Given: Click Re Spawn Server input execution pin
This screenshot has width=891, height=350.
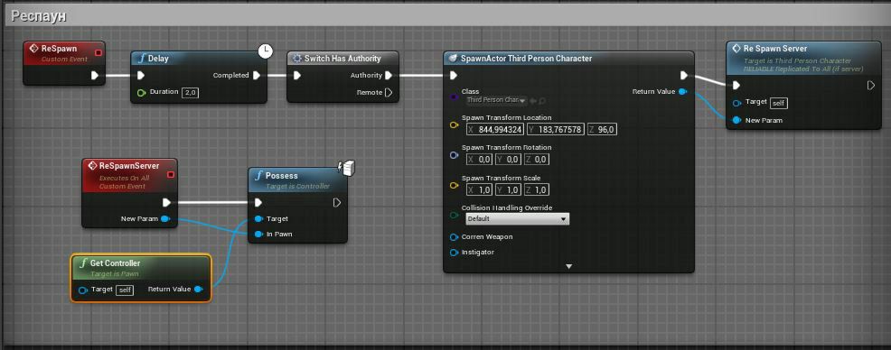Looking at the screenshot, I should 736,85.
